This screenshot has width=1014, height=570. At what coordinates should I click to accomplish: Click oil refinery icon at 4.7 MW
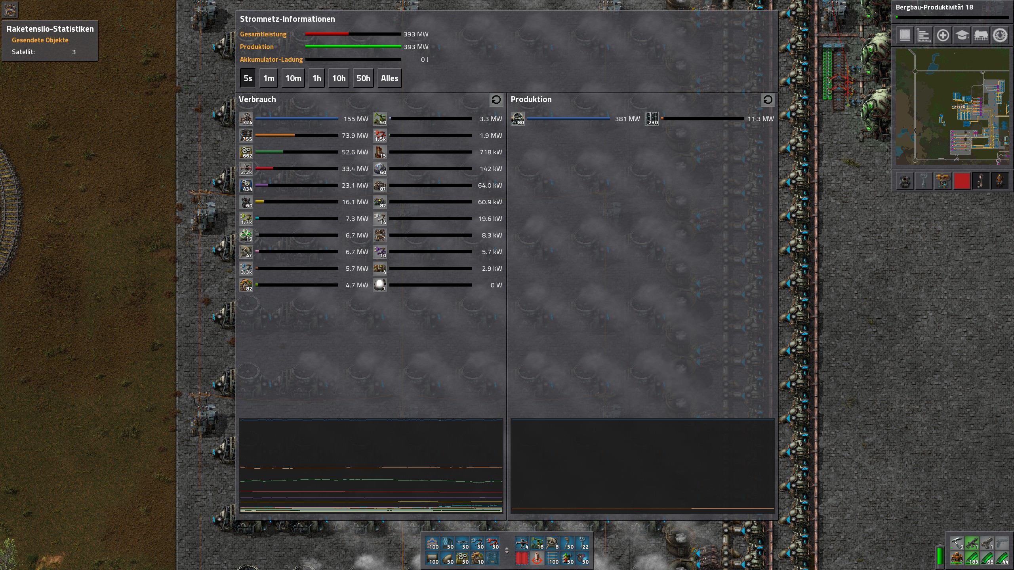pos(246,285)
